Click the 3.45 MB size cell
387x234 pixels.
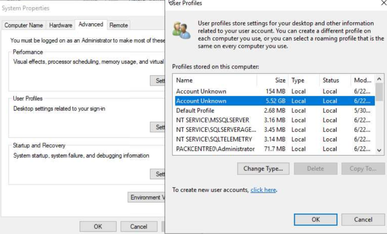pyautogui.click(x=274, y=130)
